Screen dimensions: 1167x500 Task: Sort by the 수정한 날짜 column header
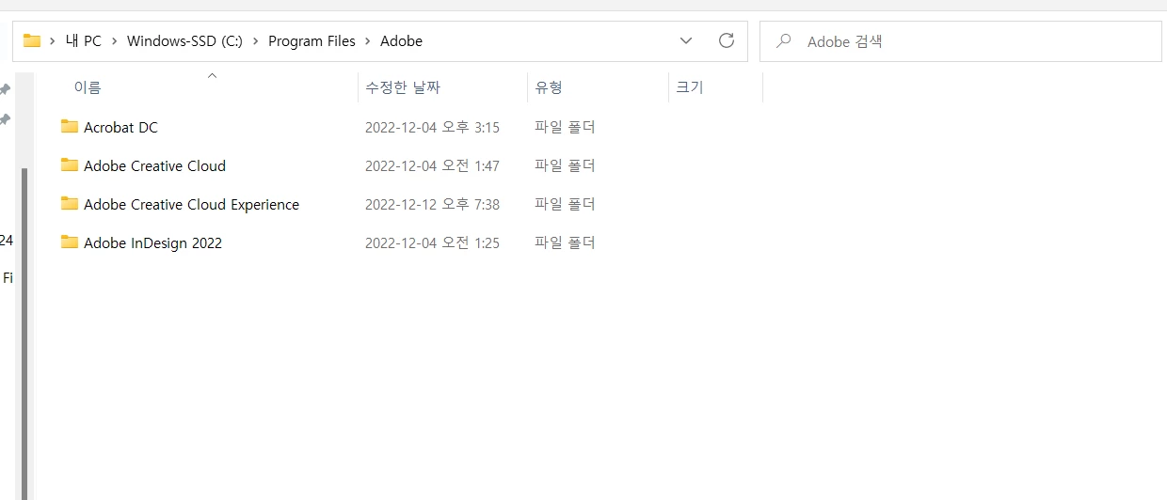[403, 87]
